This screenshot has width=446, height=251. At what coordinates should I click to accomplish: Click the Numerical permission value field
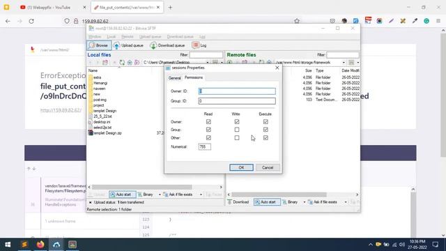204,147
